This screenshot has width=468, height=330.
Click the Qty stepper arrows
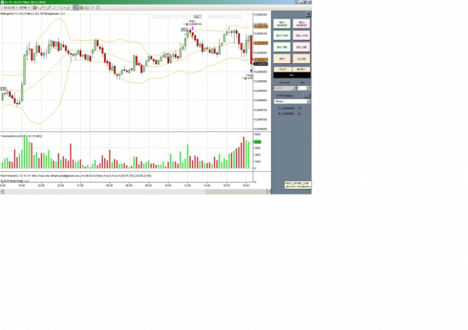(x=308, y=88)
